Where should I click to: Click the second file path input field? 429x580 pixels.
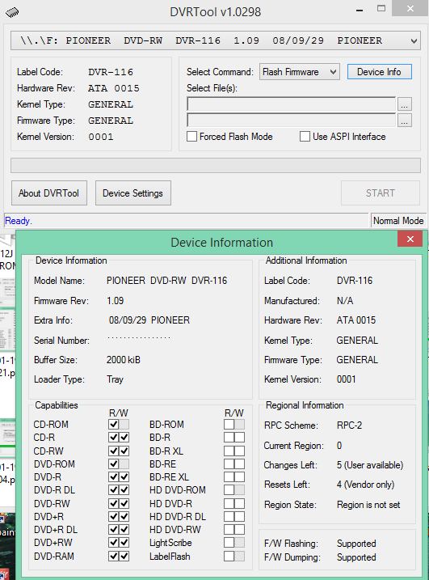[x=291, y=121]
